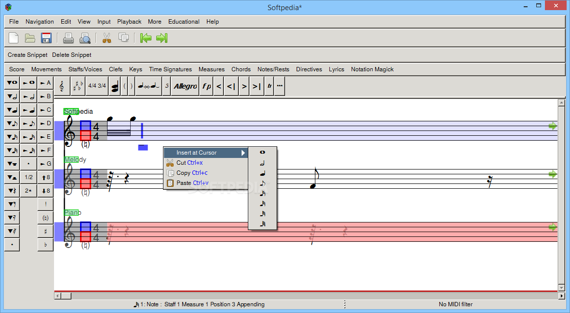Click the crescendo start < button

(x=219, y=86)
